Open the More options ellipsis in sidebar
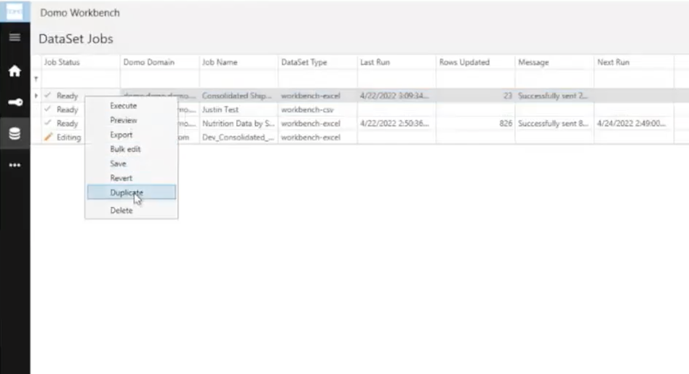This screenshot has width=689, height=374. 14,164
